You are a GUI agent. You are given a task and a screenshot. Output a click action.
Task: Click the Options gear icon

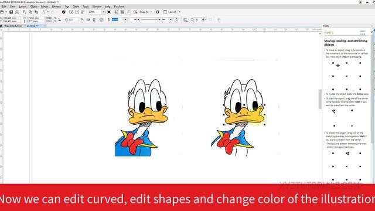(158, 12)
